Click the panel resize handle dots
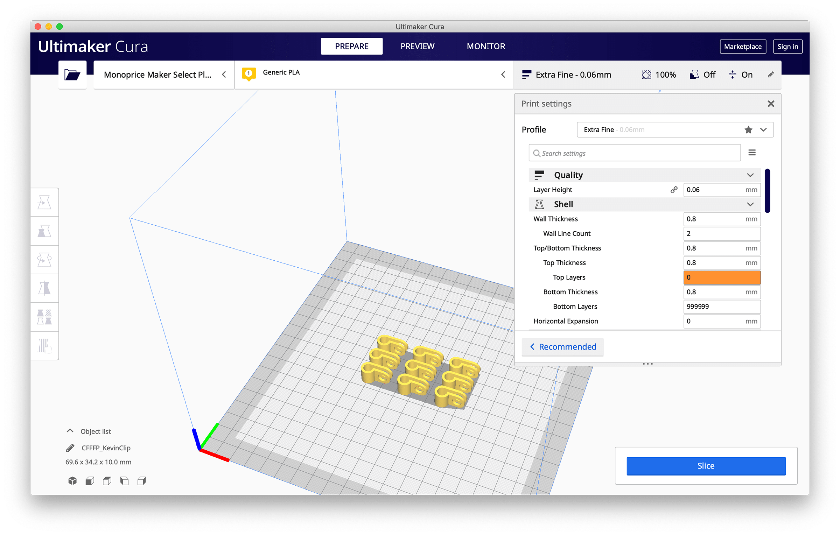 647,364
